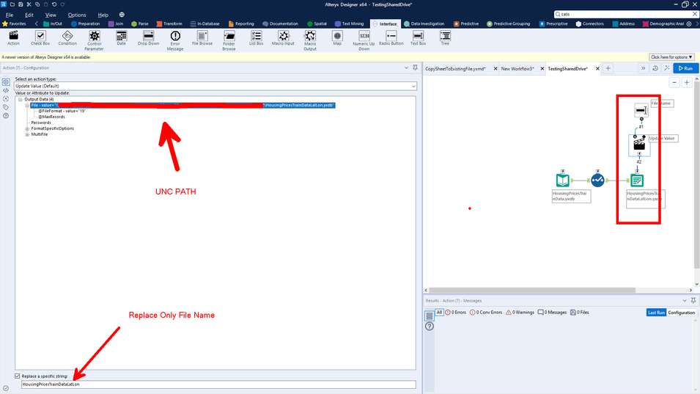The height and width of the screenshot is (394, 700).
Task: Open the Options menu
Action: 77,15
